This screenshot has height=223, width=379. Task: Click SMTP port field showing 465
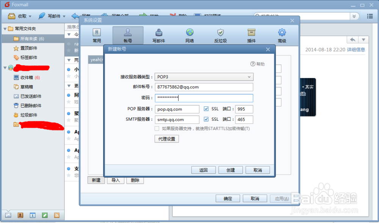[244, 120]
